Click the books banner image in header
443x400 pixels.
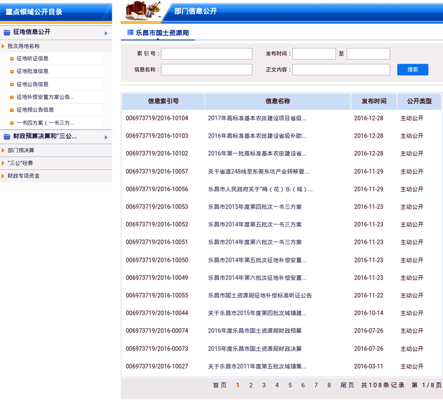coord(143,10)
